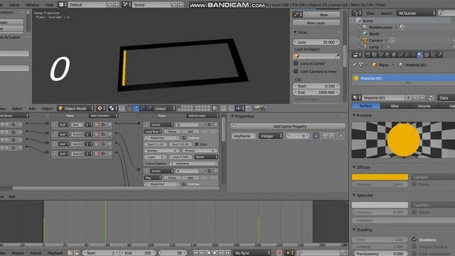Click the timeline record auto-keyframe button

coord(279,253)
